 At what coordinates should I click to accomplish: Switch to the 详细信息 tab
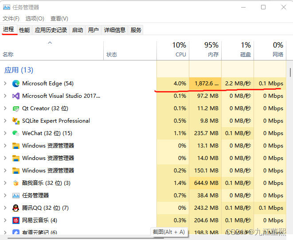pos(114,30)
